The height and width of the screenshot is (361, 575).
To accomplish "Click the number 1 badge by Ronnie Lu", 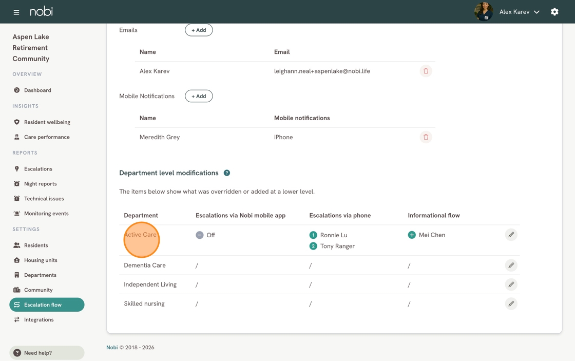I will (313, 235).
